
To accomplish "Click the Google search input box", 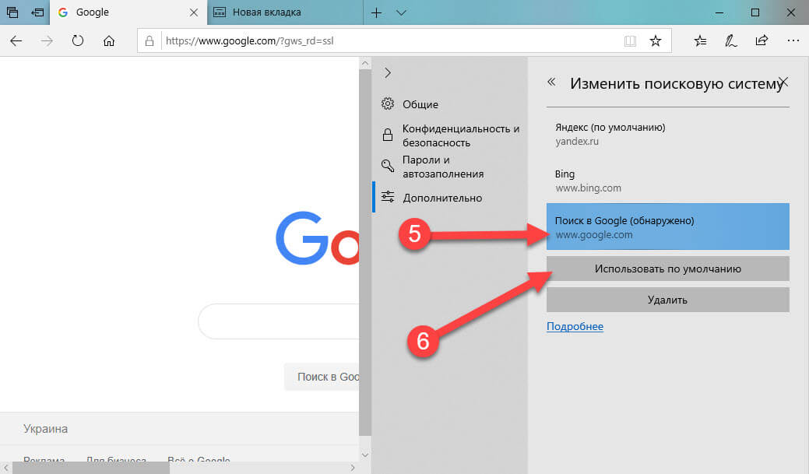I will point(279,321).
